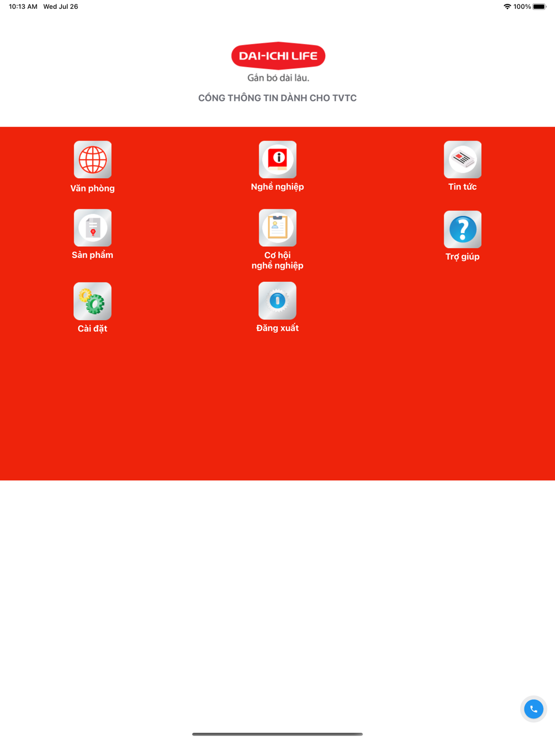Screen dimensions: 555x740
Task: Tap the battery status indicator
Action: 539,7
